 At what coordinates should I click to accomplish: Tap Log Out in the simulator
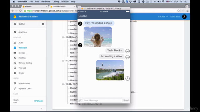(x=83, y=16)
